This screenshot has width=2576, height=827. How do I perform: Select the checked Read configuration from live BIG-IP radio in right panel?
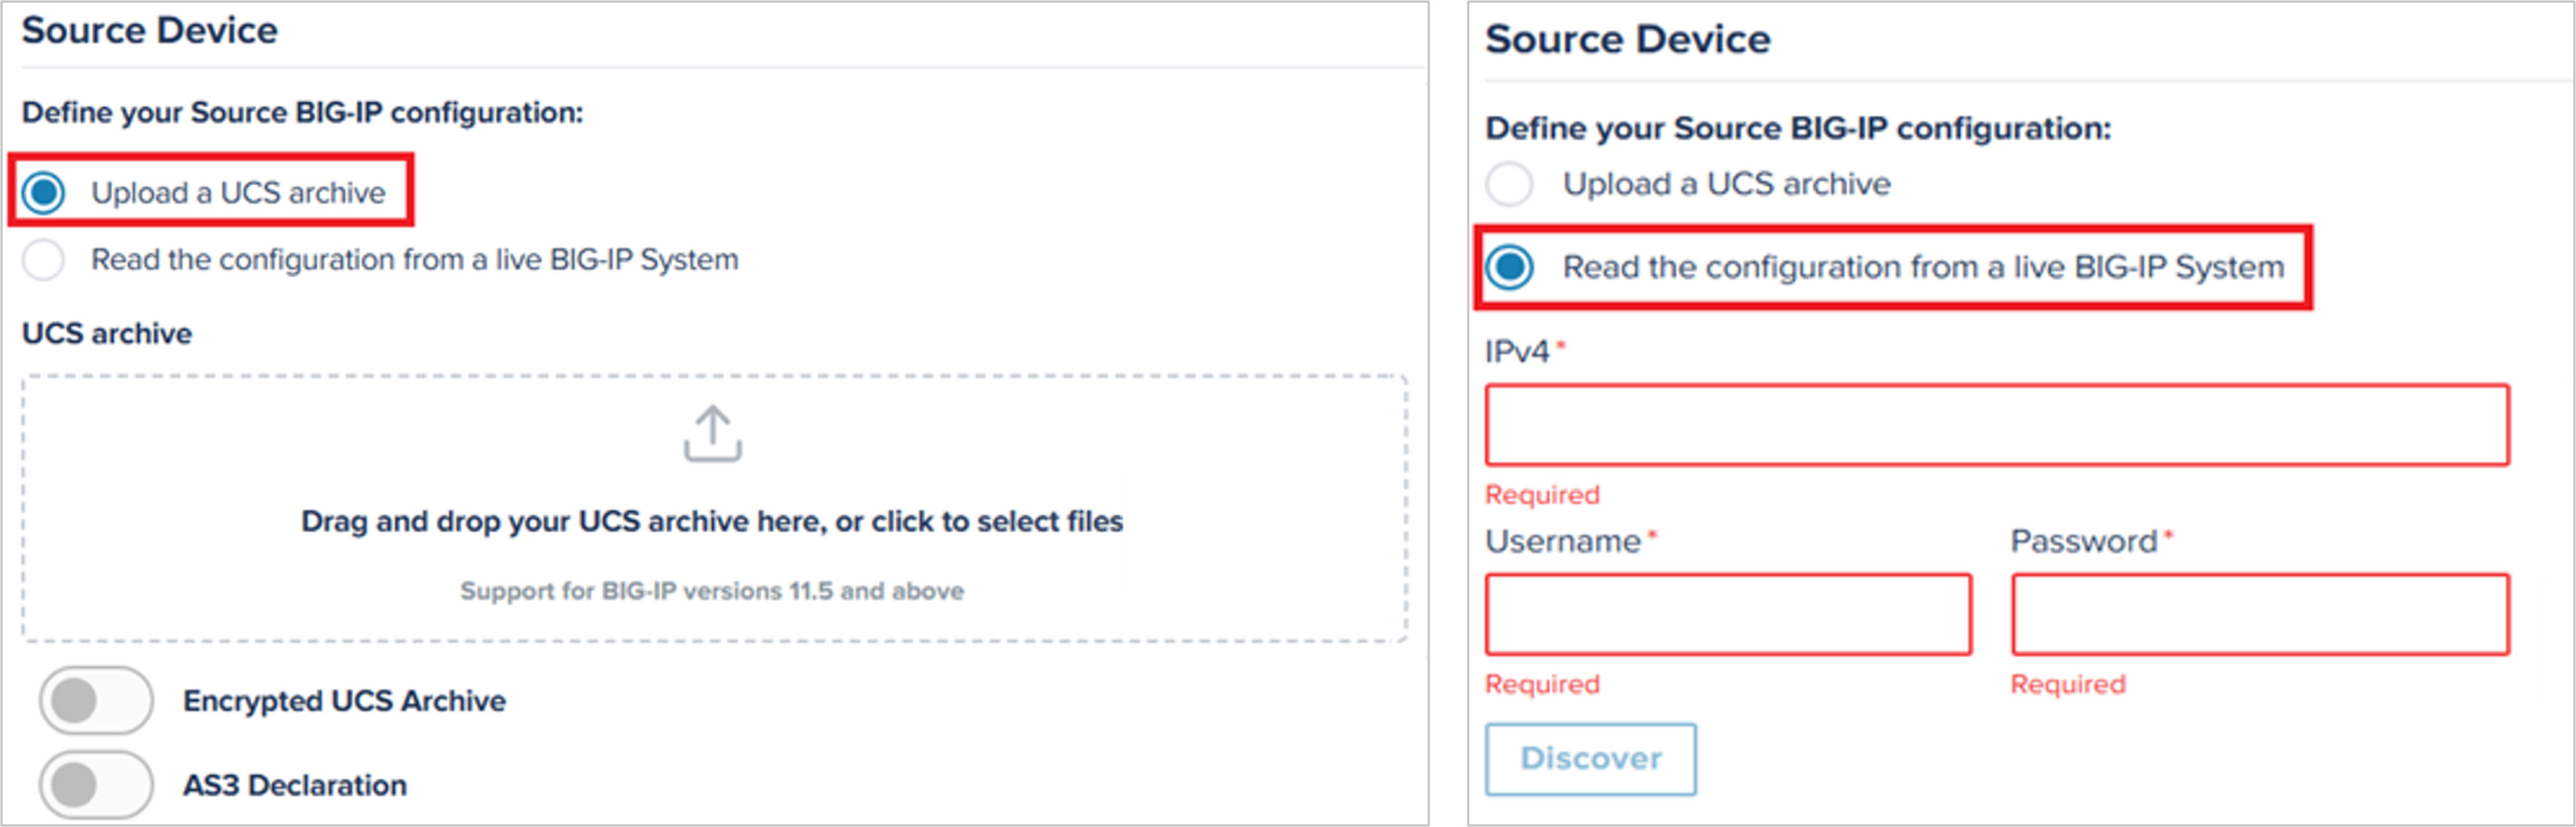pos(1509,267)
